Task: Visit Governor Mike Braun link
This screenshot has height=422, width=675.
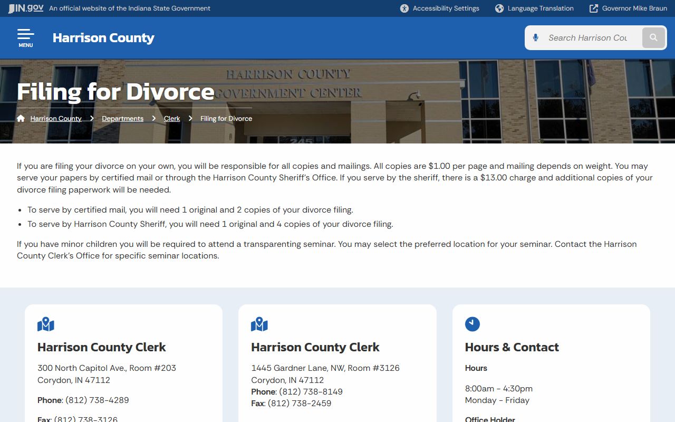Action: (x=628, y=8)
